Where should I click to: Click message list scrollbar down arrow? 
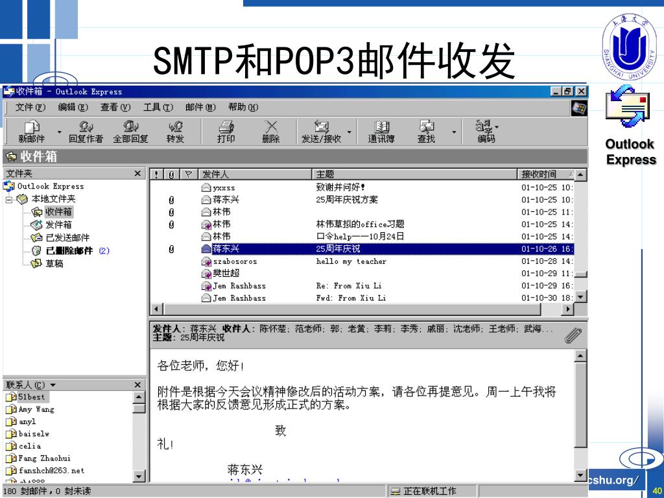580,296
